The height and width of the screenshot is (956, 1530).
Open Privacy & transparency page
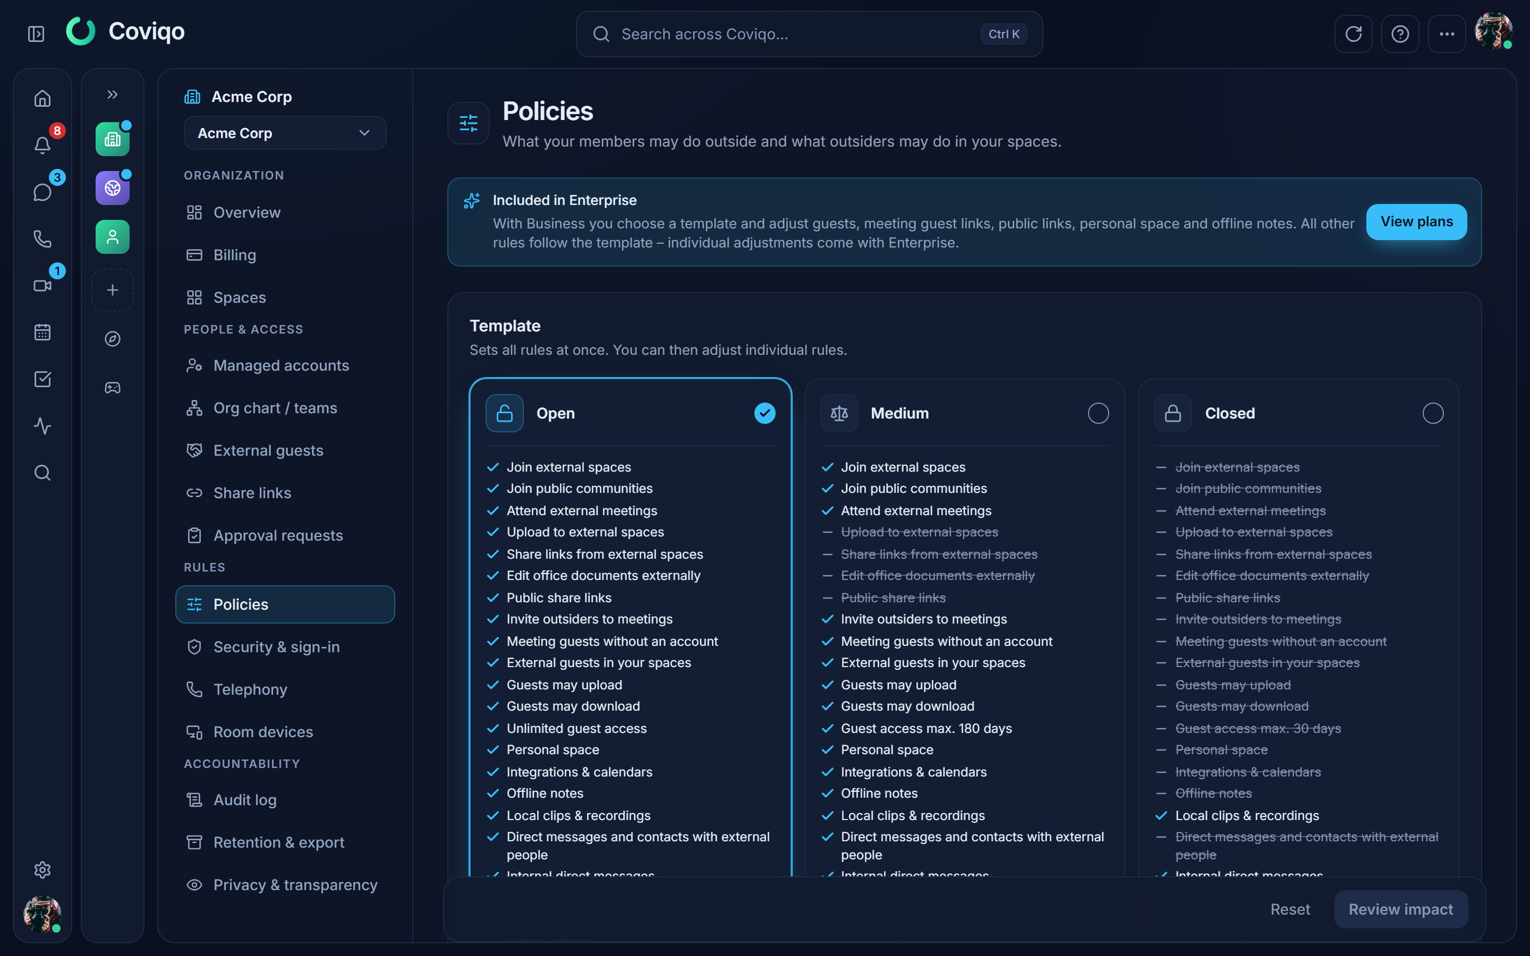pos(285,884)
